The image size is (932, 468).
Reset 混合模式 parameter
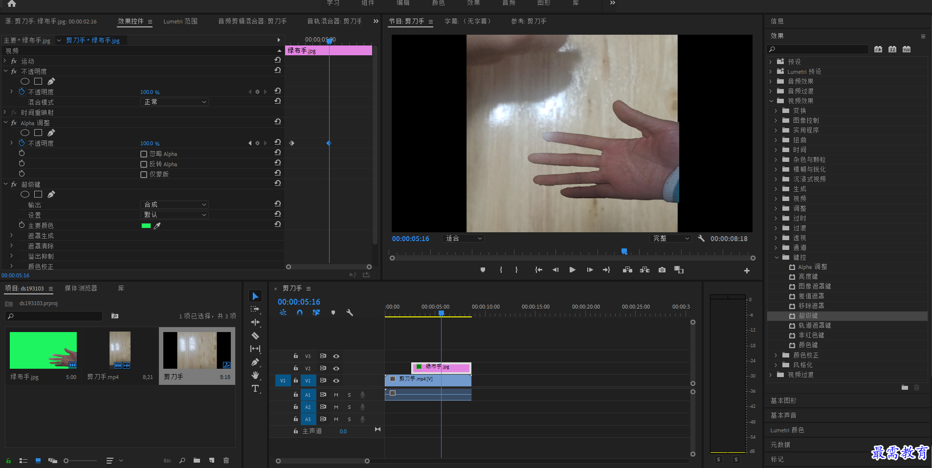click(x=277, y=101)
